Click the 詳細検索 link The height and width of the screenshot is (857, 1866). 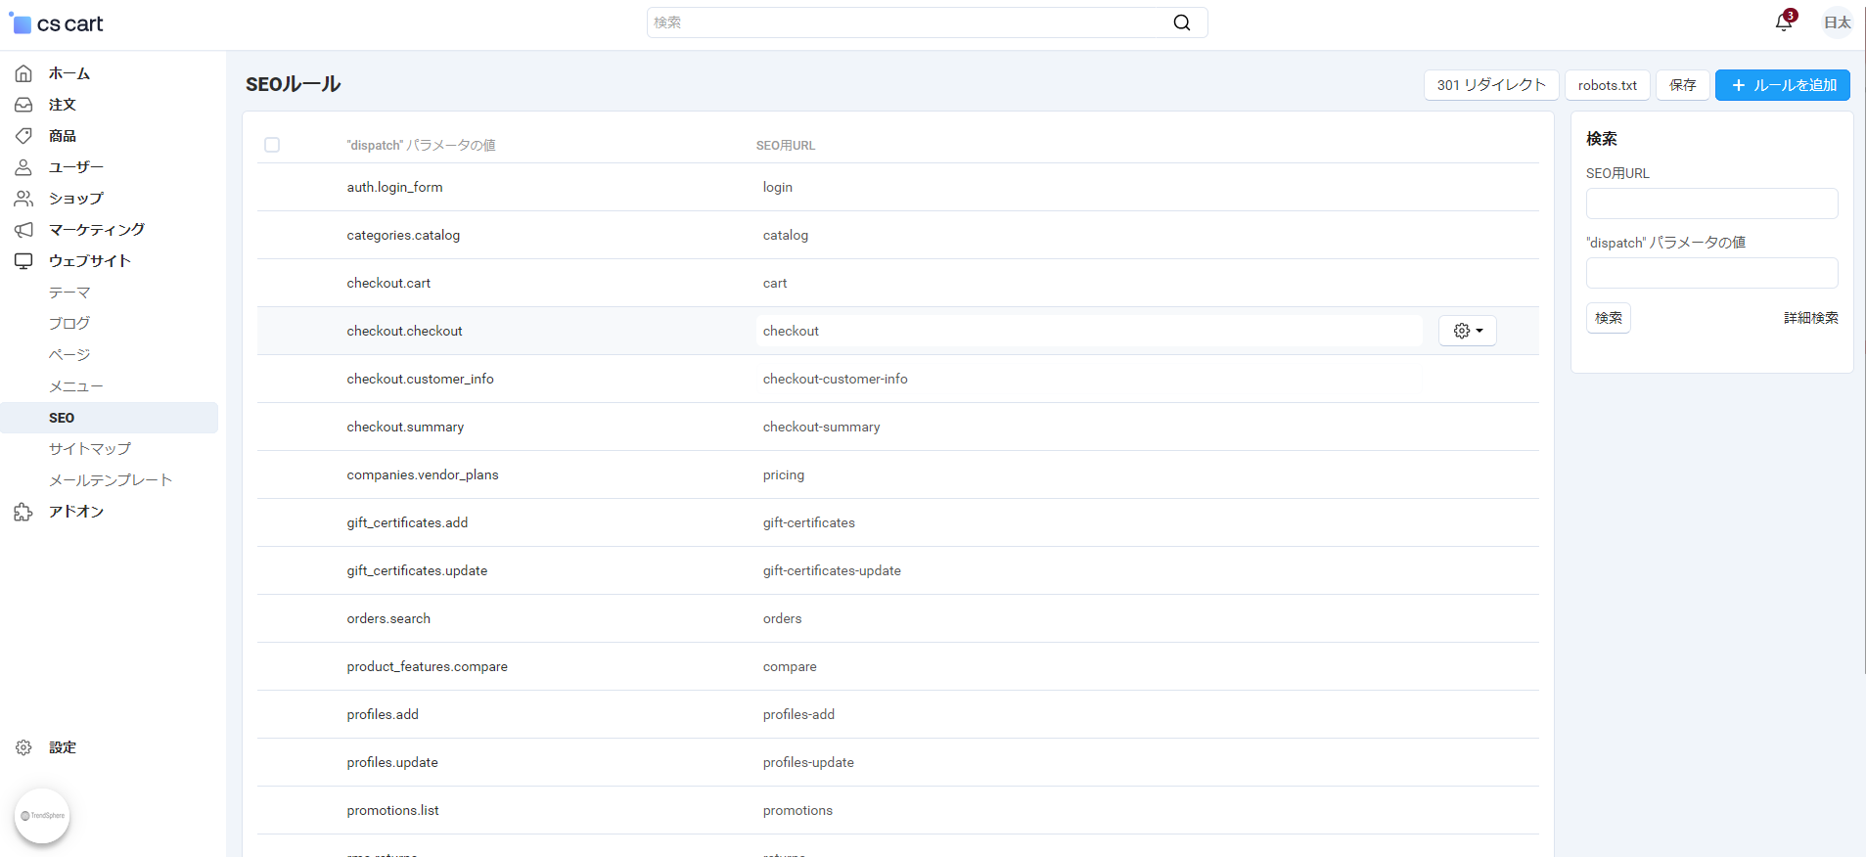tap(1810, 318)
